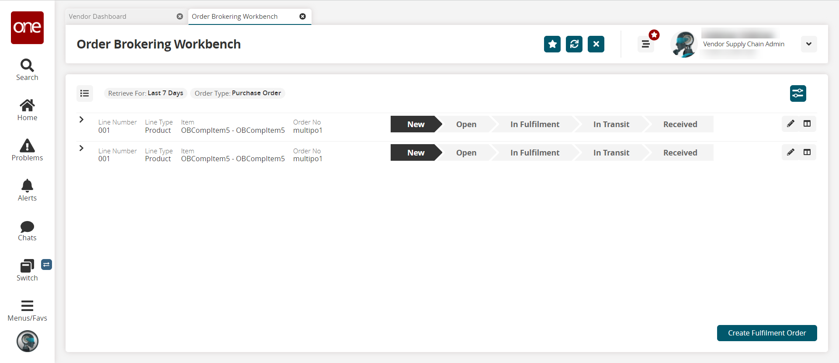
Task: Click the blue swap arrows badge
Action: [46, 264]
